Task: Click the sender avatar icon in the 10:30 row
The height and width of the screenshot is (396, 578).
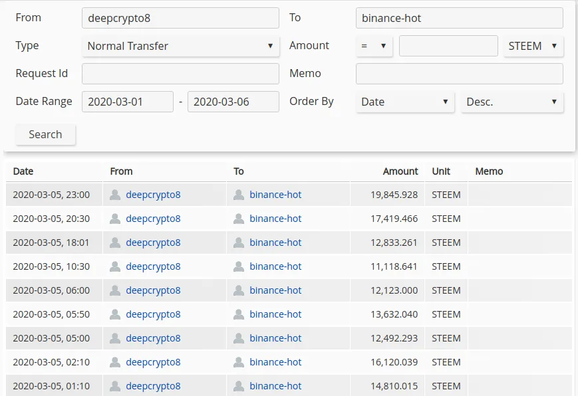Action: click(x=115, y=266)
